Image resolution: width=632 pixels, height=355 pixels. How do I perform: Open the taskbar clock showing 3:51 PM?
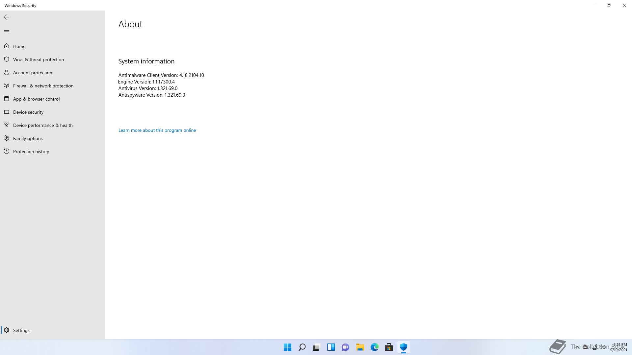coord(619,347)
